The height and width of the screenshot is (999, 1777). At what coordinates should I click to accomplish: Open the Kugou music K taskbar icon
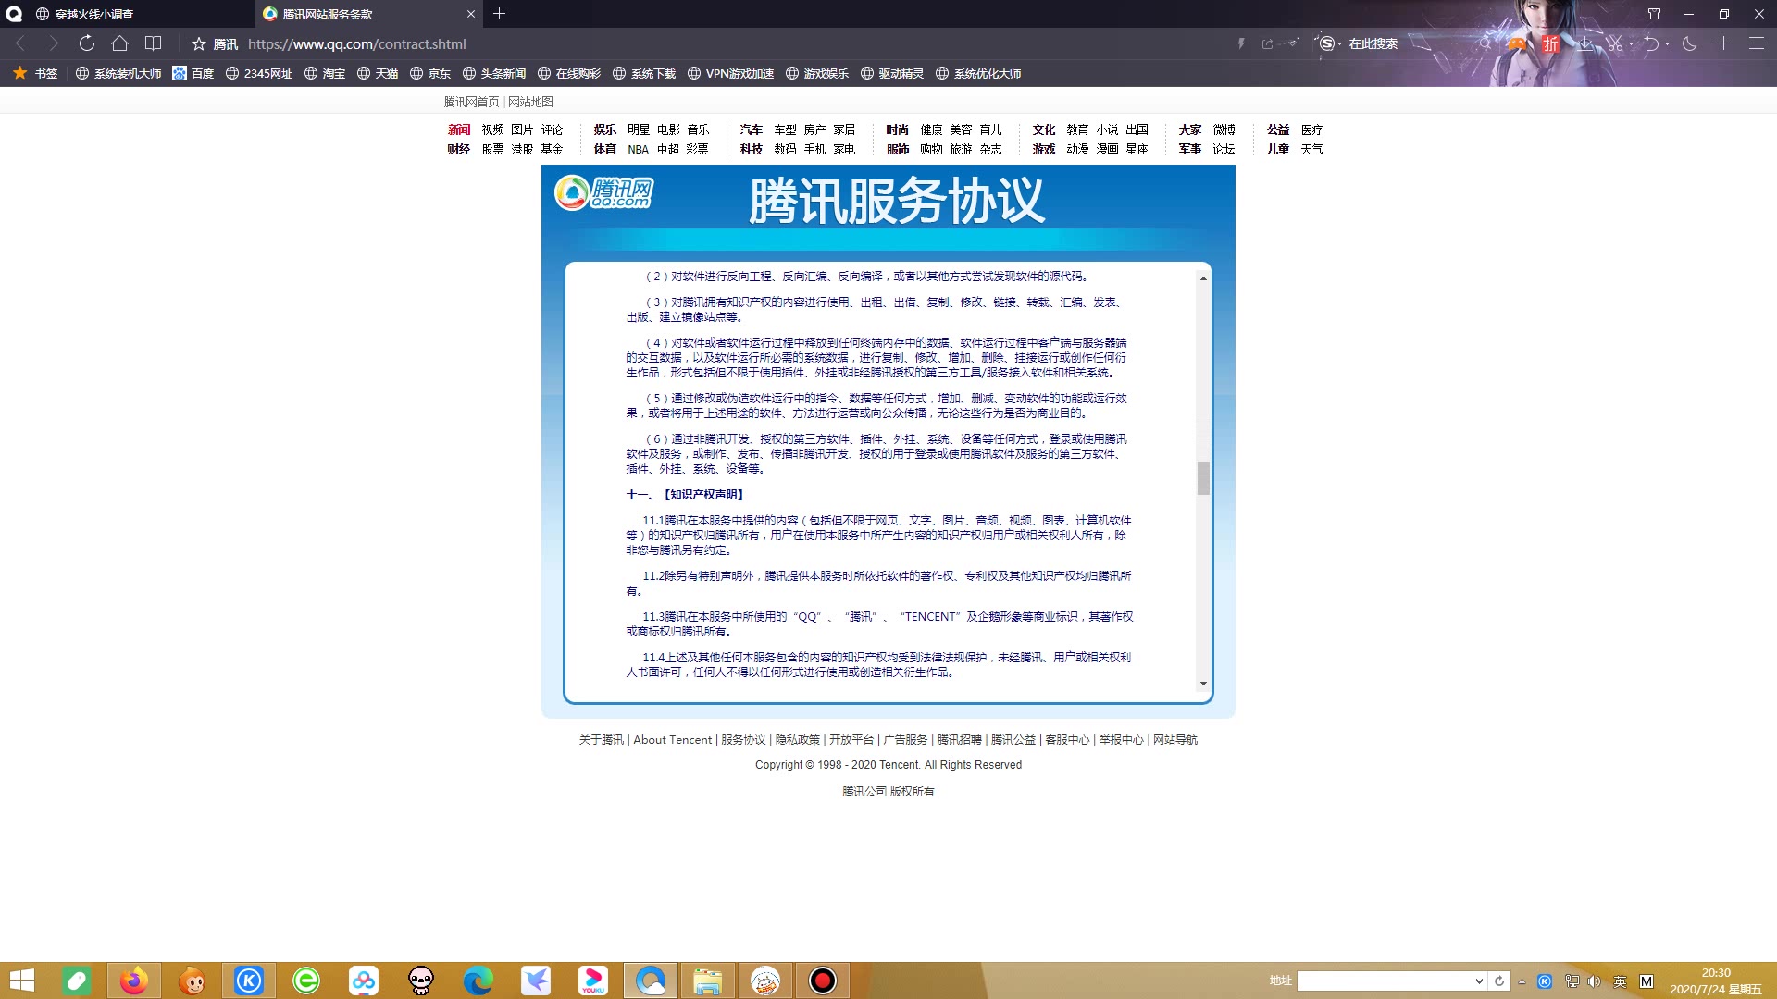[x=249, y=980]
